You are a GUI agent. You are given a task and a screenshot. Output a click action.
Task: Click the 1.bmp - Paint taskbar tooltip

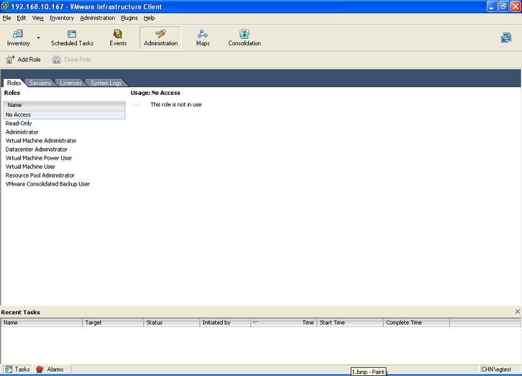coord(369,372)
